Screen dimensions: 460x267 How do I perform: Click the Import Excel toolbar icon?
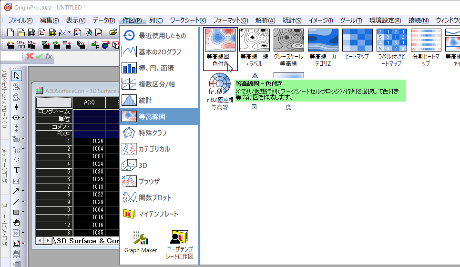click(45, 45)
